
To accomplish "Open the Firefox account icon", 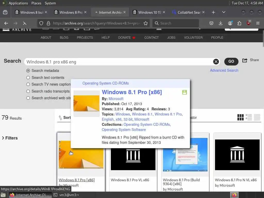I will (230, 23).
